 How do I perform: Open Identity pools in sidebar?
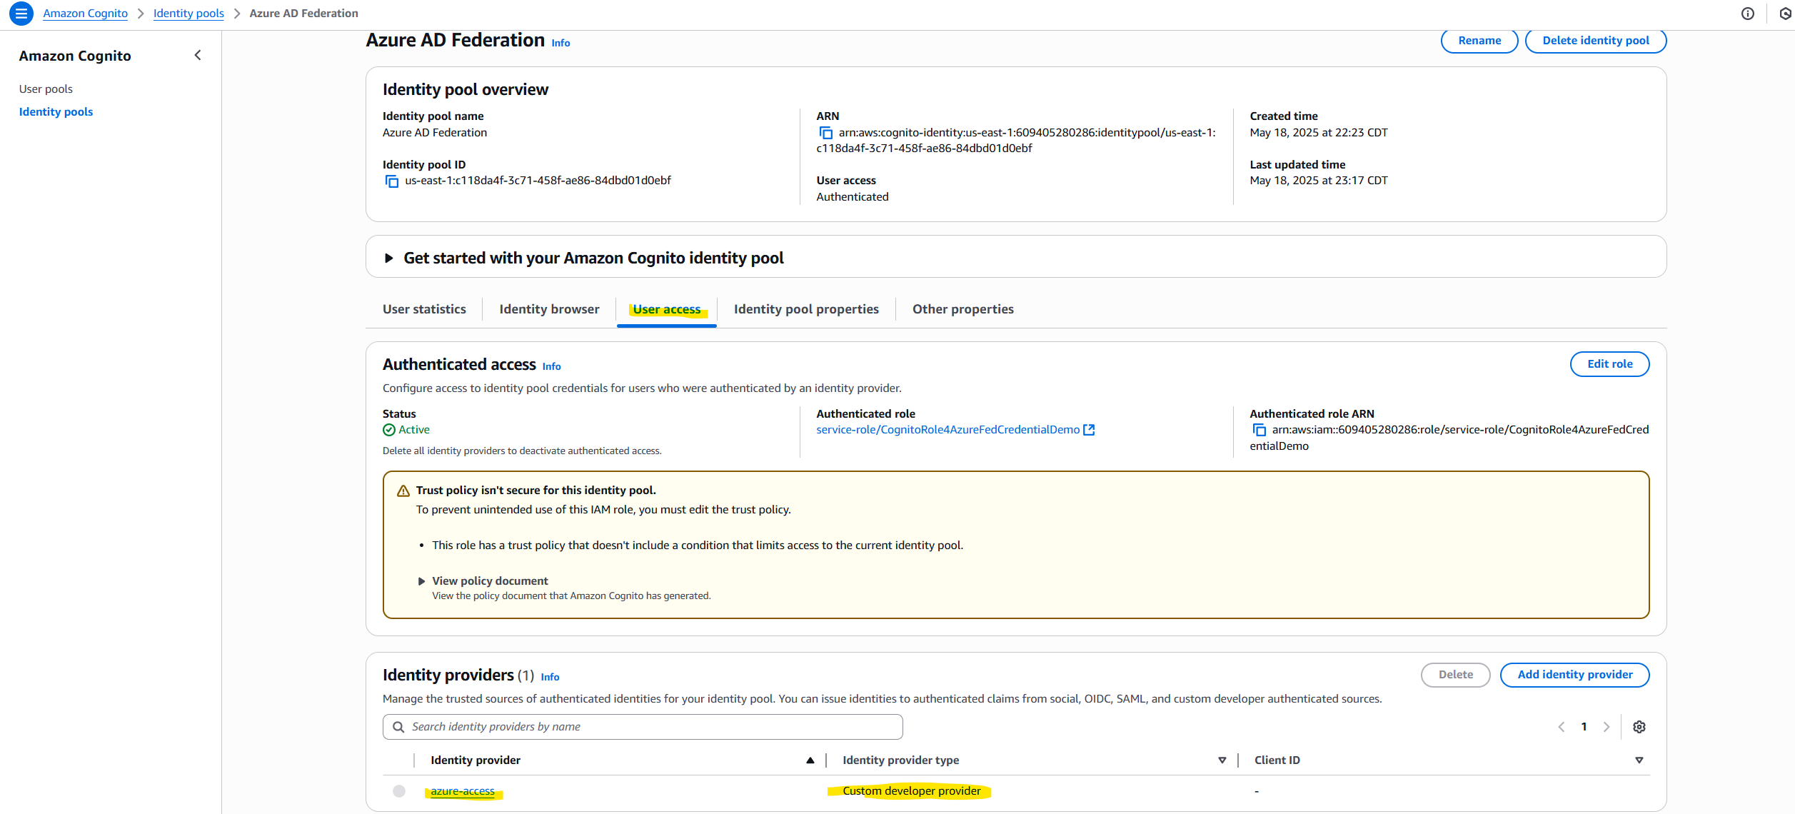point(56,112)
